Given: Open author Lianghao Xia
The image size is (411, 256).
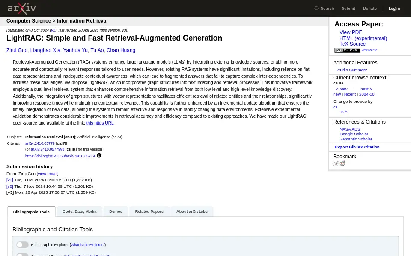Looking at the screenshot, I should click(45, 50).
